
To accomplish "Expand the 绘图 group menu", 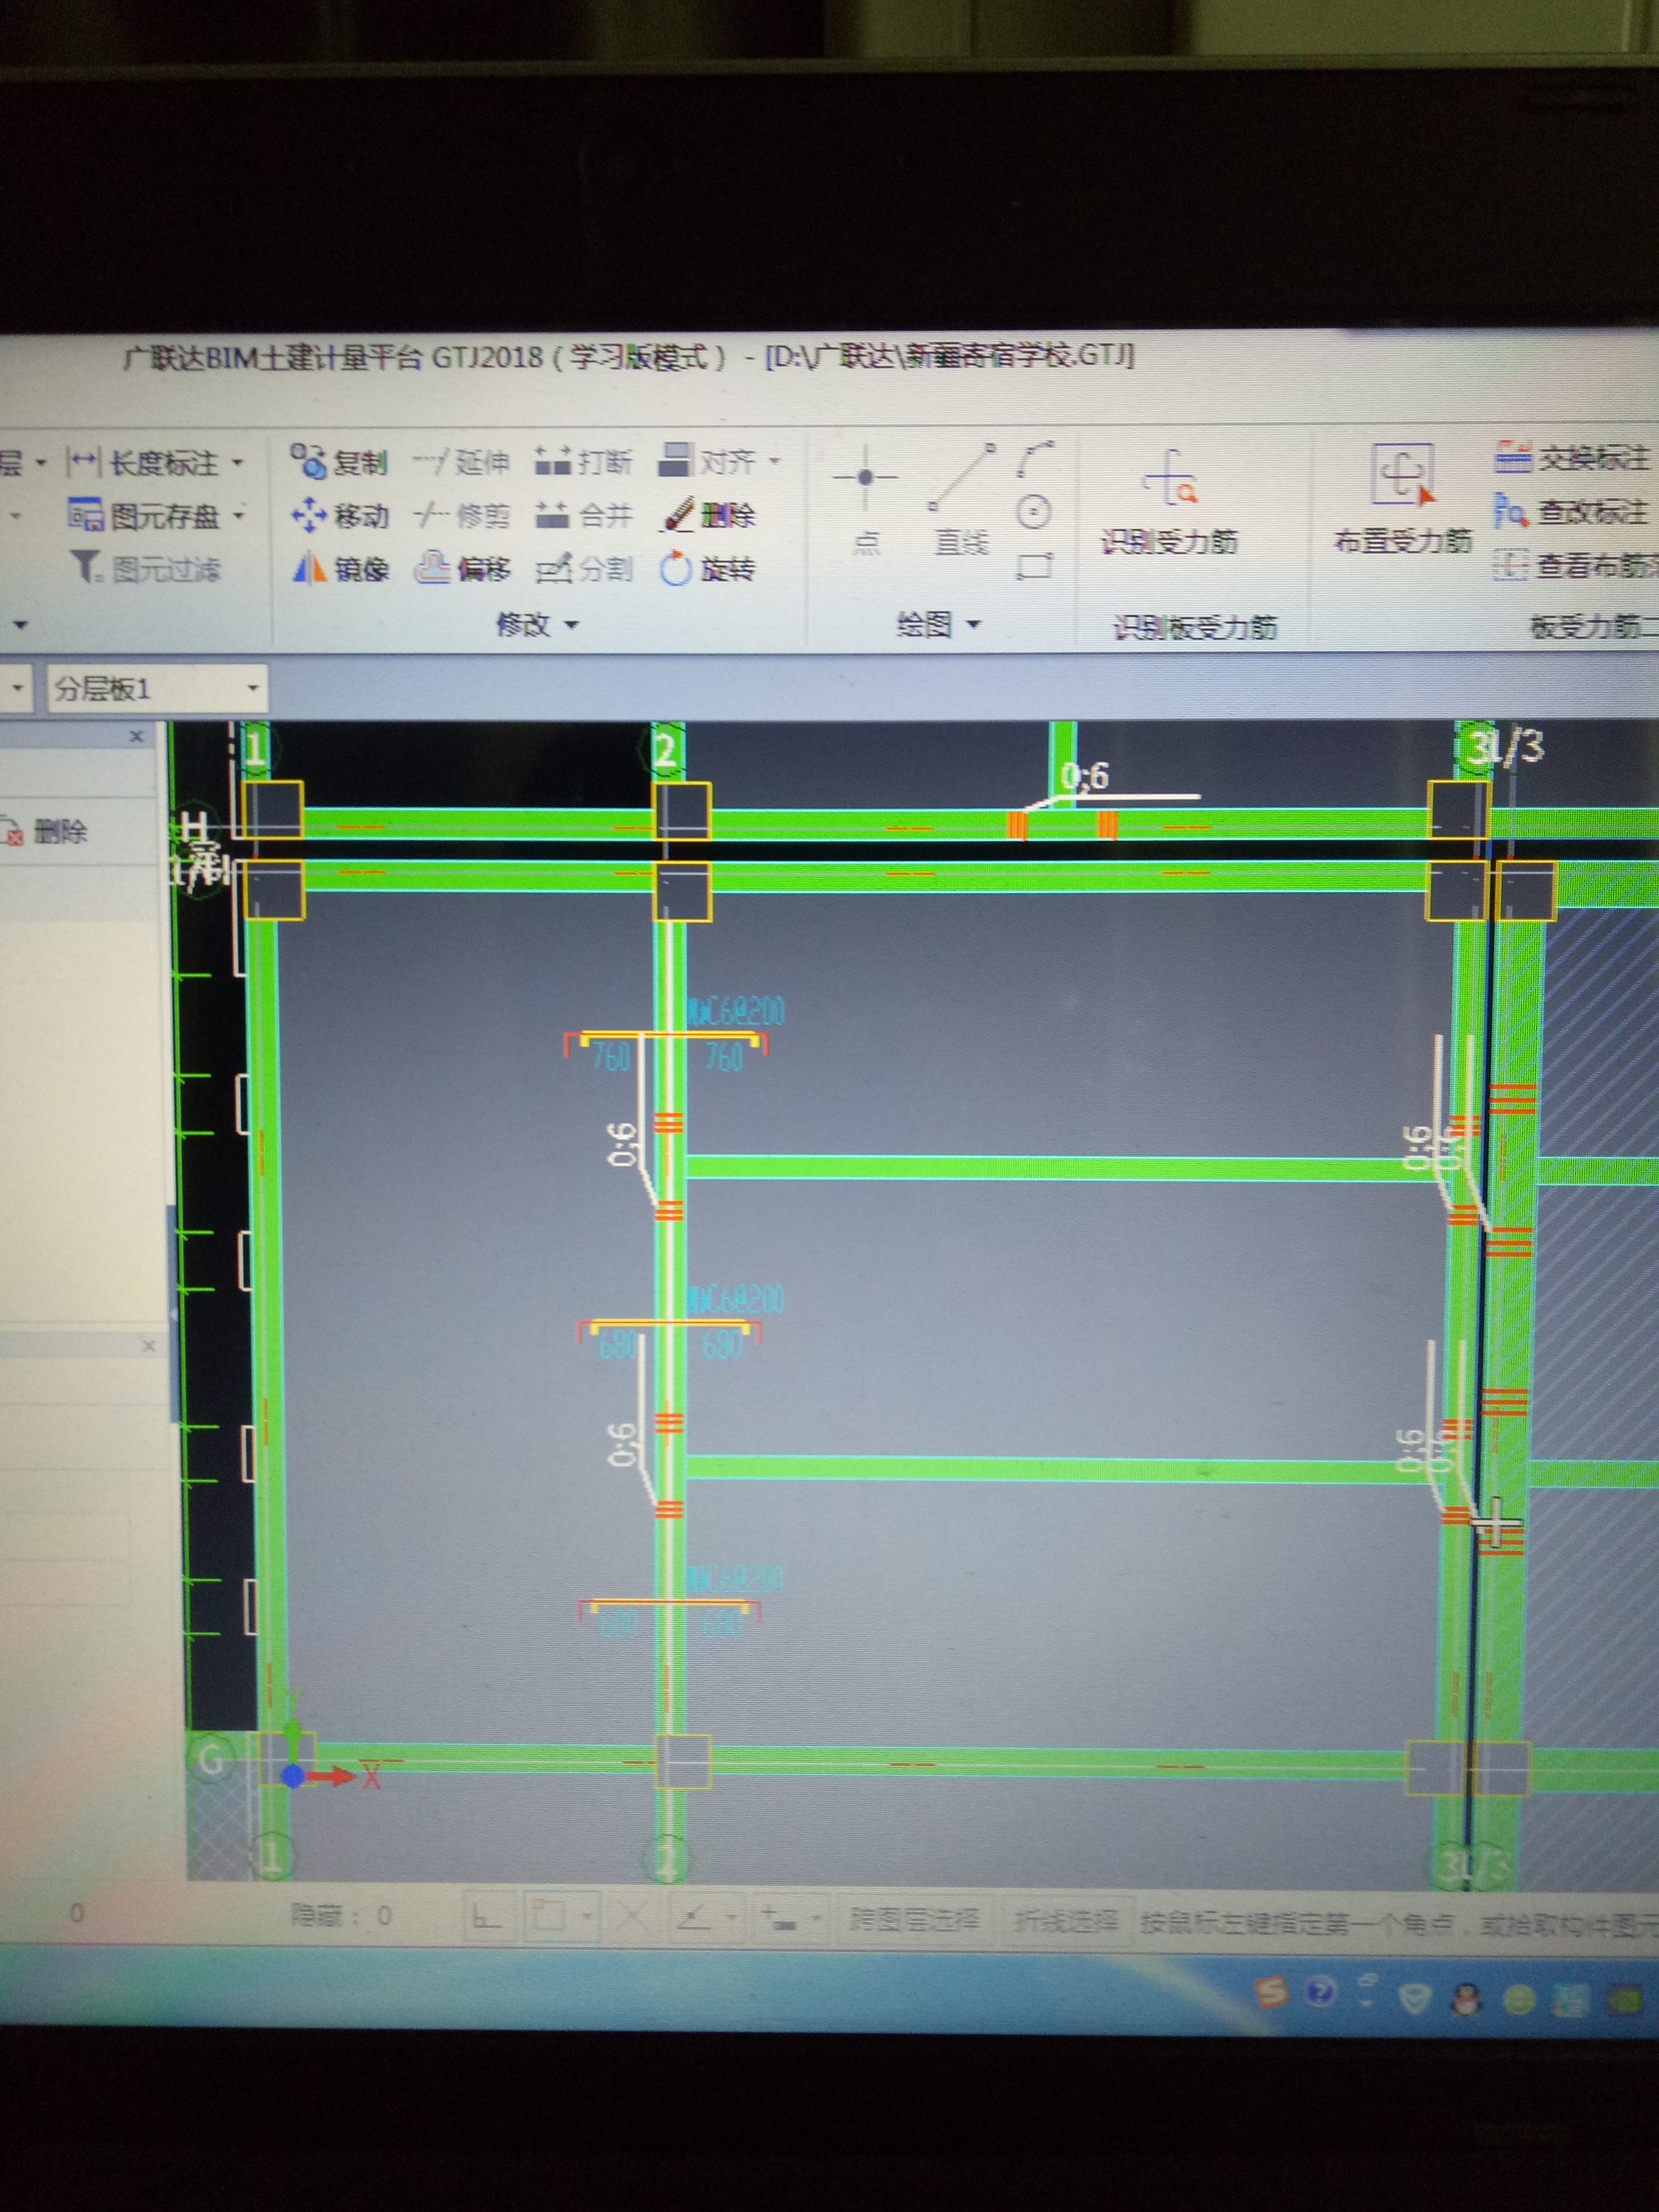I will click(938, 625).
